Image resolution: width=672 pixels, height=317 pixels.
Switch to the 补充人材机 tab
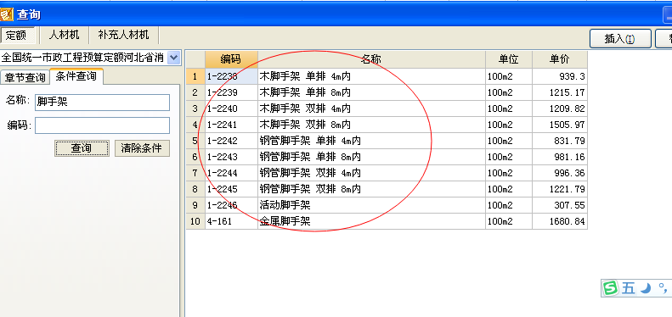tap(123, 35)
